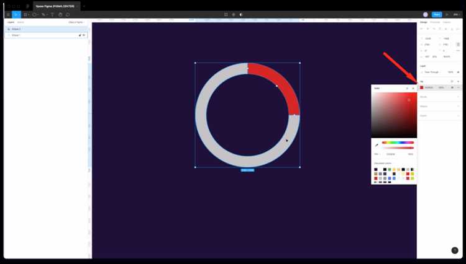Image resolution: width=466 pixels, height=264 pixels.
Task: Click the align left icon
Action: [x=422, y=29]
